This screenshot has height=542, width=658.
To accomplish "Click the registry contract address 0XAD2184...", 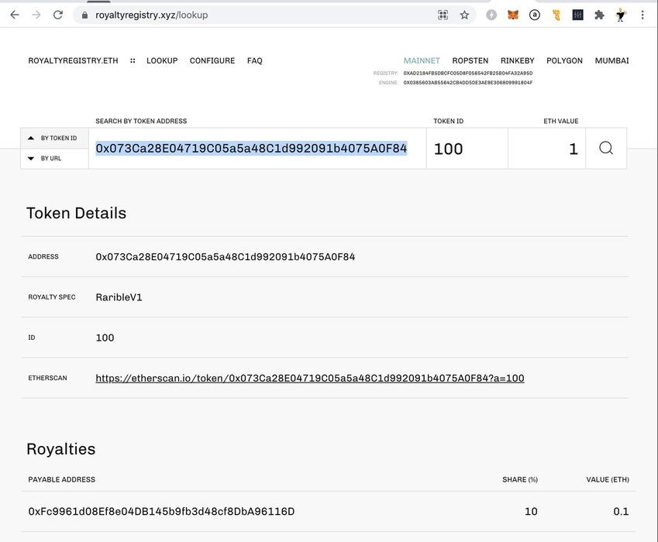I will [x=468, y=74].
